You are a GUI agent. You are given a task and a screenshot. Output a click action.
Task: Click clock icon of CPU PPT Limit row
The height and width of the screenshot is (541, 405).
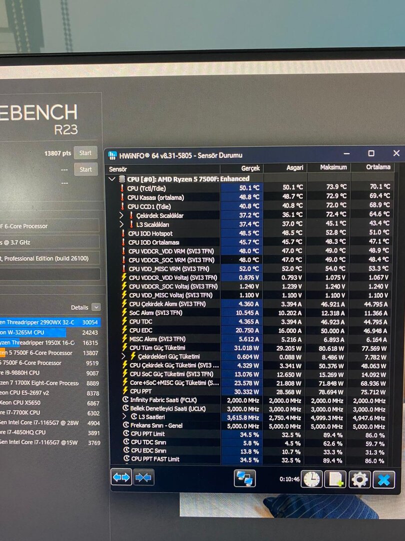tap(126, 434)
